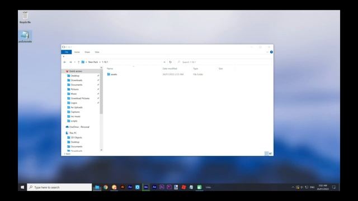
Task: Open Adobe Media Encoder from the taskbar
Action: 145,188
